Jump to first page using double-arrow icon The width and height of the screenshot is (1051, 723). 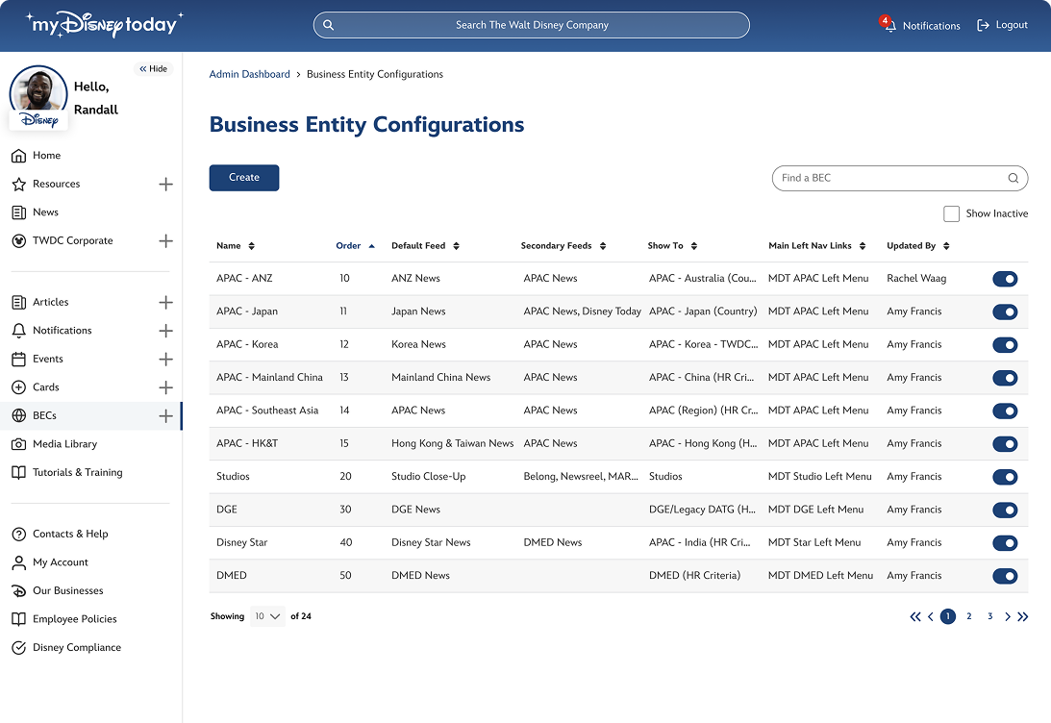[x=914, y=616]
